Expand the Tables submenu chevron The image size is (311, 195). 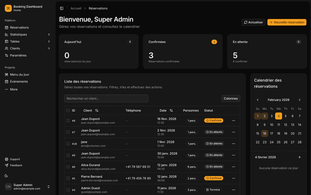coord(49,42)
